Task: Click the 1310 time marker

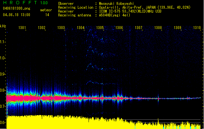Action: click(197, 27)
